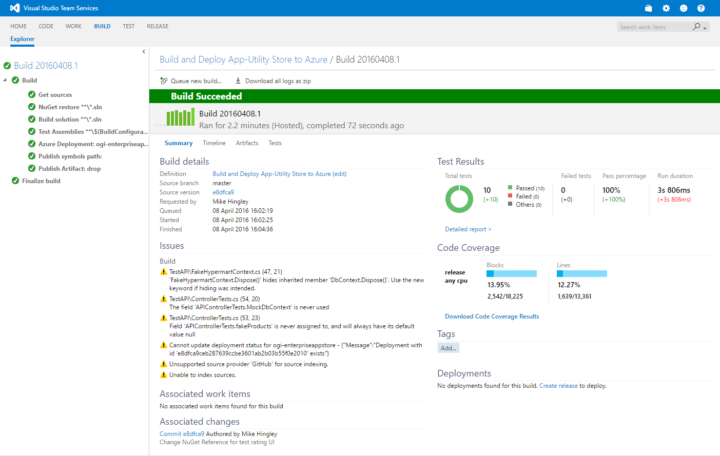Select Publish Artifact: drop step
This screenshot has height=456, width=720.
click(x=69, y=169)
